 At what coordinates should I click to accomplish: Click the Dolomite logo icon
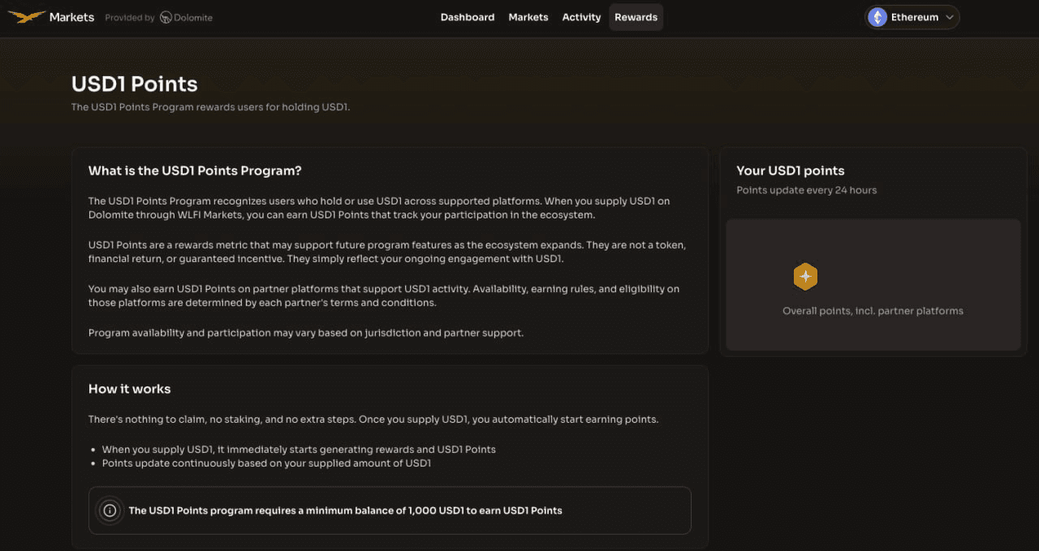(166, 17)
